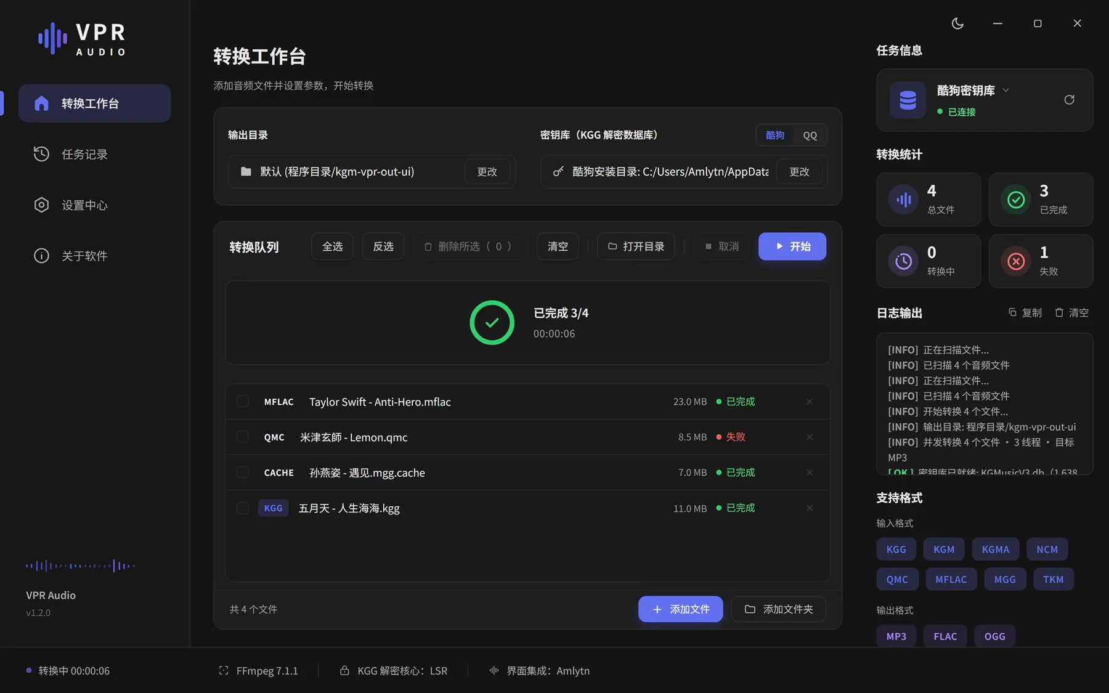Refresh the 酷狗密钥库 connection

click(x=1069, y=100)
